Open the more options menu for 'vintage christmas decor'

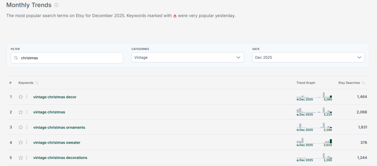pyautogui.click(x=27, y=97)
